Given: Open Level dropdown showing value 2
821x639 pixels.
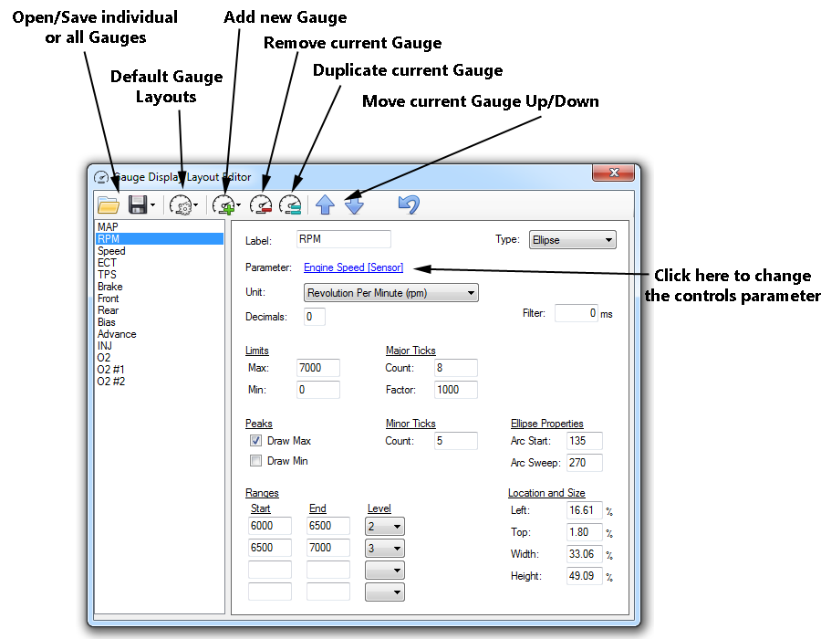Looking at the screenshot, I should [x=384, y=527].
